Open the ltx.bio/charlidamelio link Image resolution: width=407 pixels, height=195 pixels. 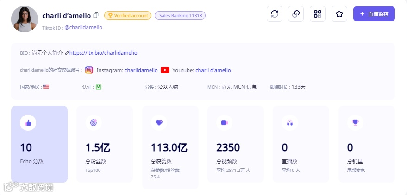coord(103,53)
